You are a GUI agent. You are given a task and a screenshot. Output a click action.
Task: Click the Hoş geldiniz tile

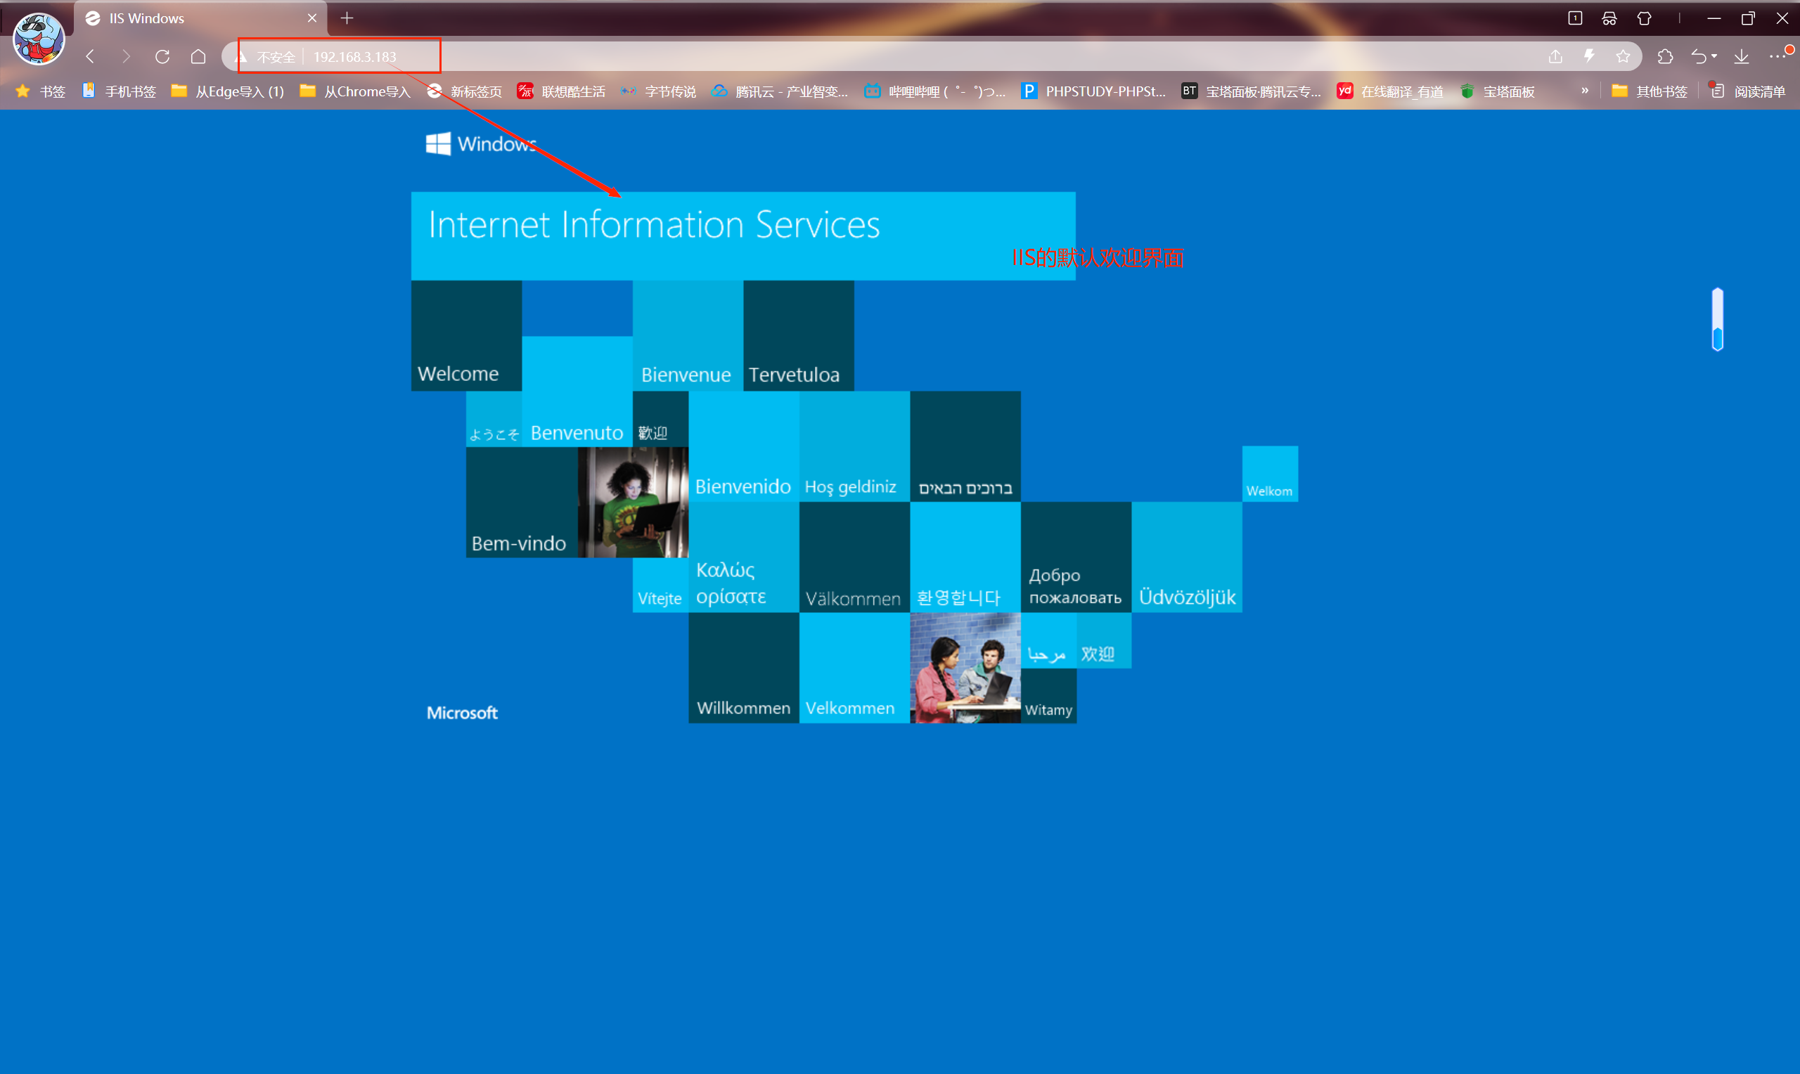coord(854,446)
